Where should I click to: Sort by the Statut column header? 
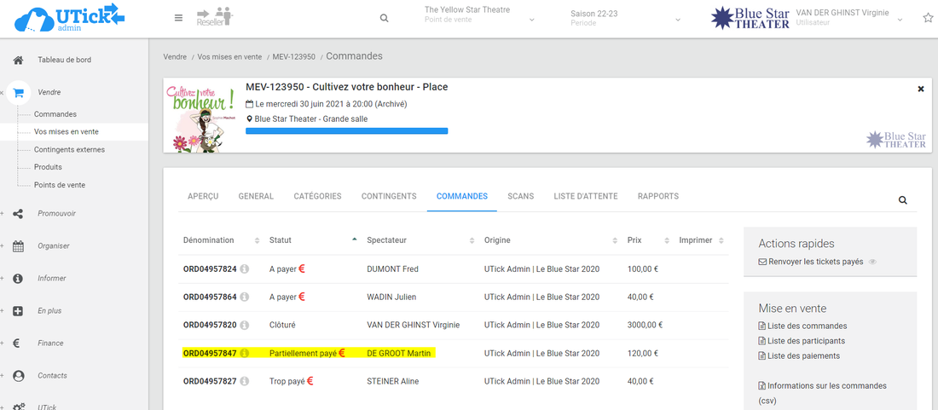[x=281, y=240]
